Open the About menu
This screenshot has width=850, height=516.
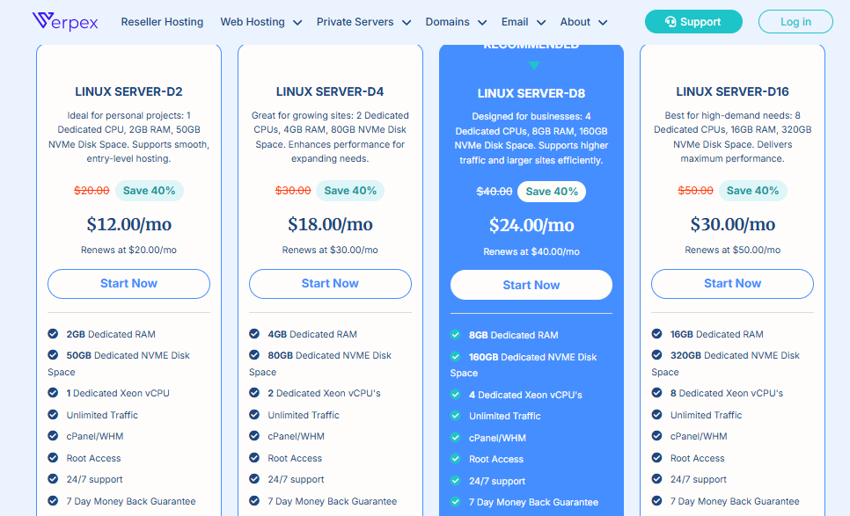(575, 22)
